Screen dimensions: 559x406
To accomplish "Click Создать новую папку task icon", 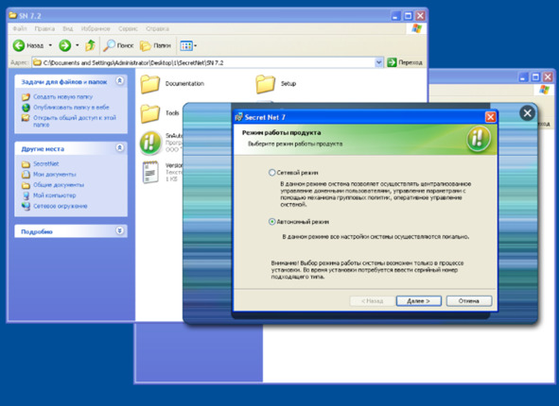I will pyautogui.click(x=26, y=97).
